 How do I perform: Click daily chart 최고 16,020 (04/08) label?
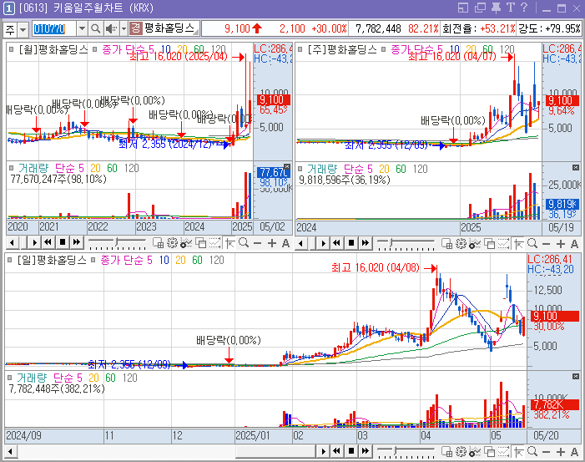tap(376, 267)
